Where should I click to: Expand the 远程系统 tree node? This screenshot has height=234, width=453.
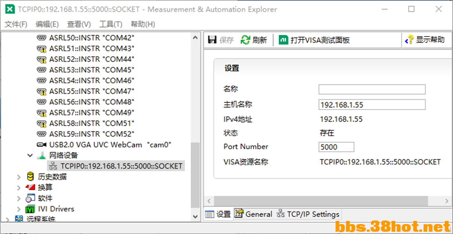pos(8,220)
